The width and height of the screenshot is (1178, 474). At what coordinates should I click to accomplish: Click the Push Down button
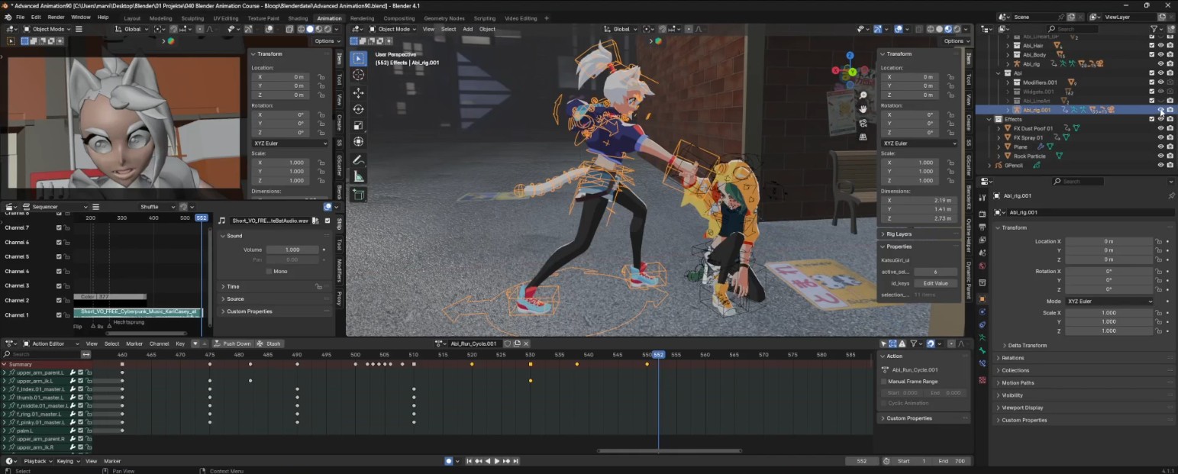click(x=232, y=343)
